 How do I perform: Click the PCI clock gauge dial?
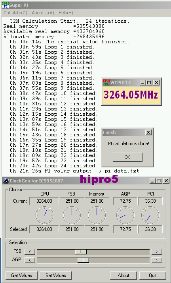tap(150, 215)
